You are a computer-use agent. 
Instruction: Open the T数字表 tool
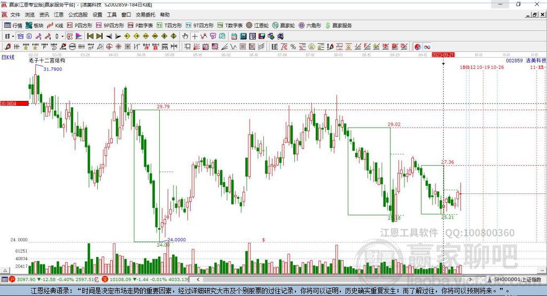pyautogui.click(x=230, y=26)
